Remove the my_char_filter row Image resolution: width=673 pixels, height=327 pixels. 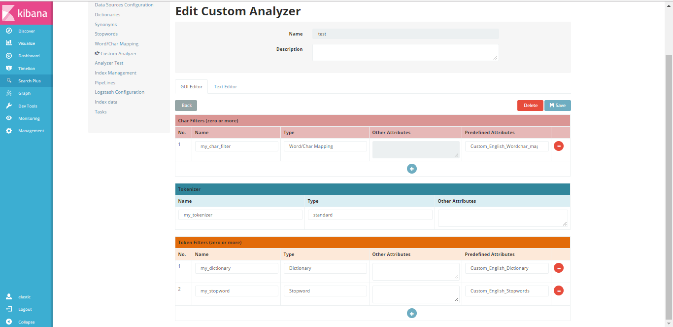click(x=558, y=145)
